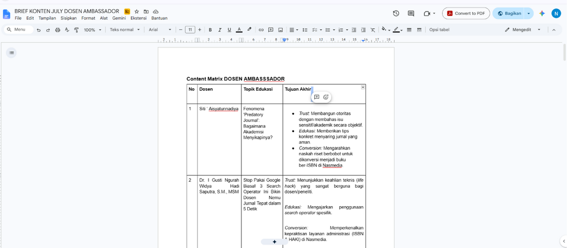
Task: Open Teks normal style dropdown
Action: pyautogui.click(x=125, y=30)
